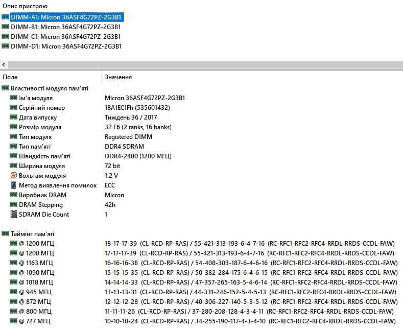Click the 'Властивості модуля пам'яті' group icon
Image resolution: width=403 pixels, height=331 pixels.
[x=6, y=88]
